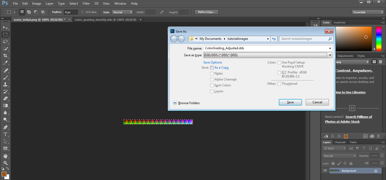
Task: Select the Horizontal Type tool
Action: [x=5, y=134]
